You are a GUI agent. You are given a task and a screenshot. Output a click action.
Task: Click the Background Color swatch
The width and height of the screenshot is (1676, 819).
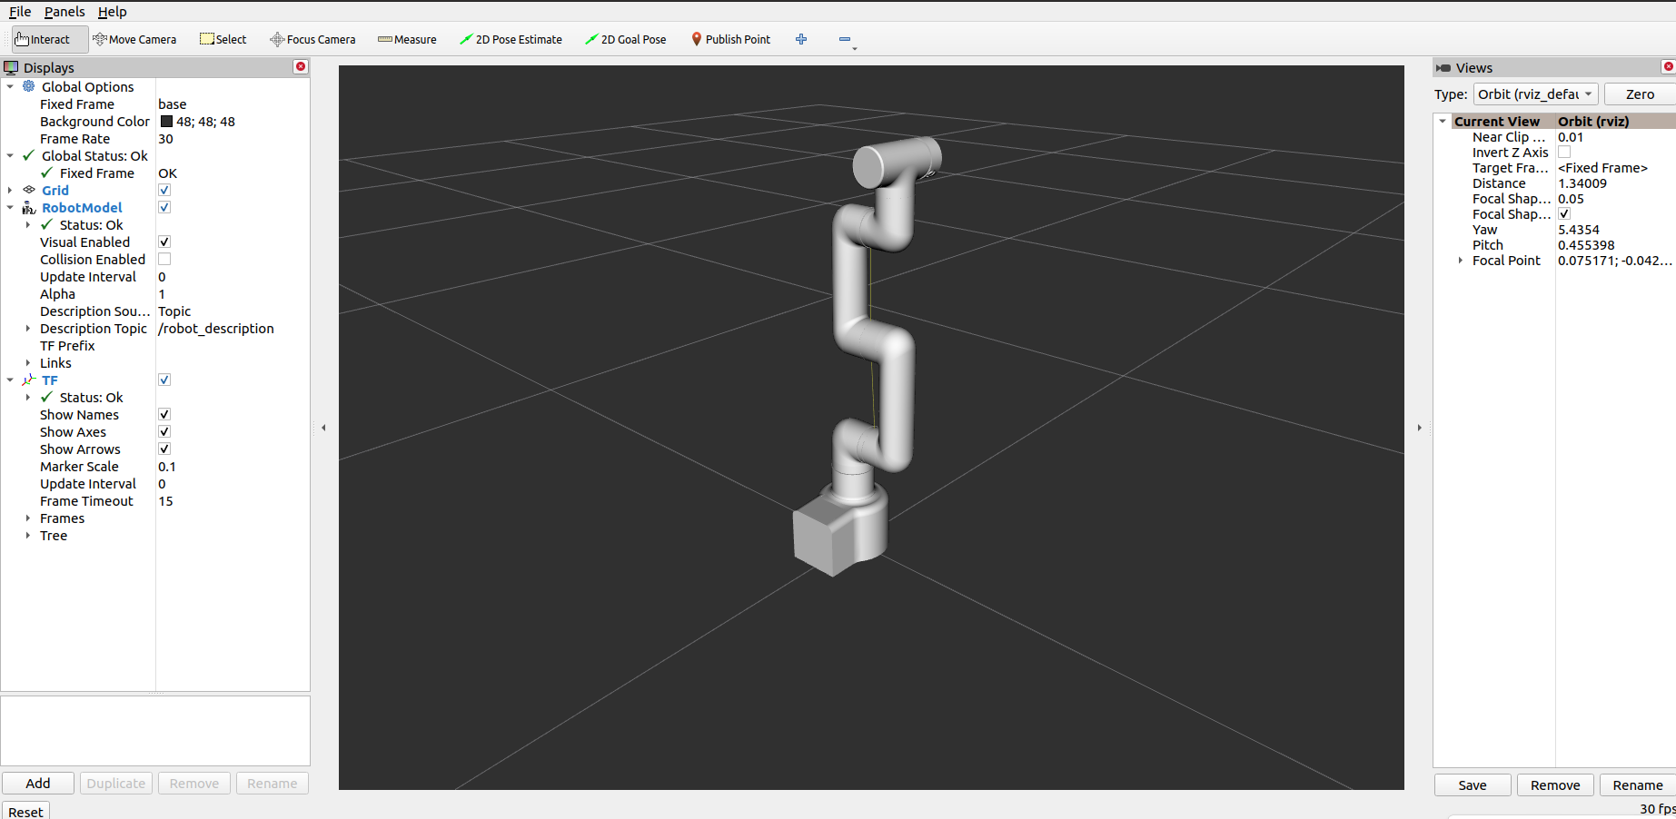point(167,122)
